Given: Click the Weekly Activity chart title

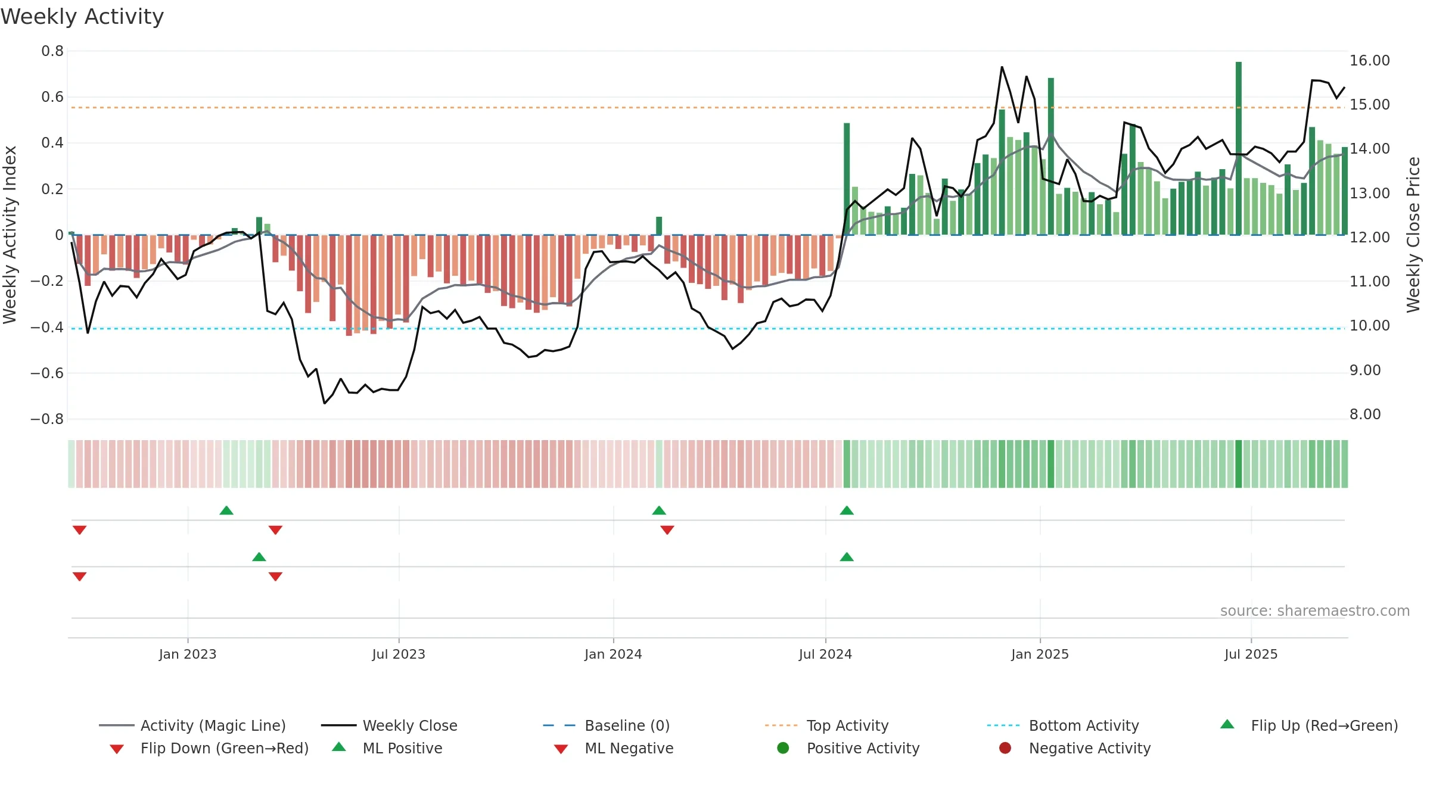Looking at the screenshot, I should point(82,17).
